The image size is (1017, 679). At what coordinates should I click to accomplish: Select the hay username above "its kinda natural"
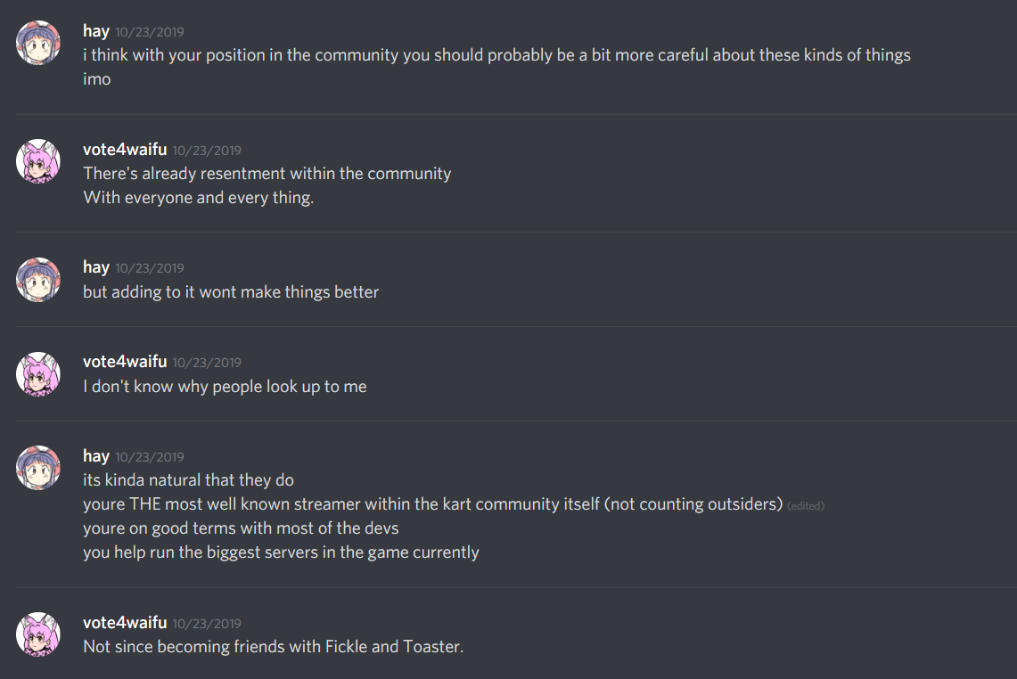tap(96, 456)
